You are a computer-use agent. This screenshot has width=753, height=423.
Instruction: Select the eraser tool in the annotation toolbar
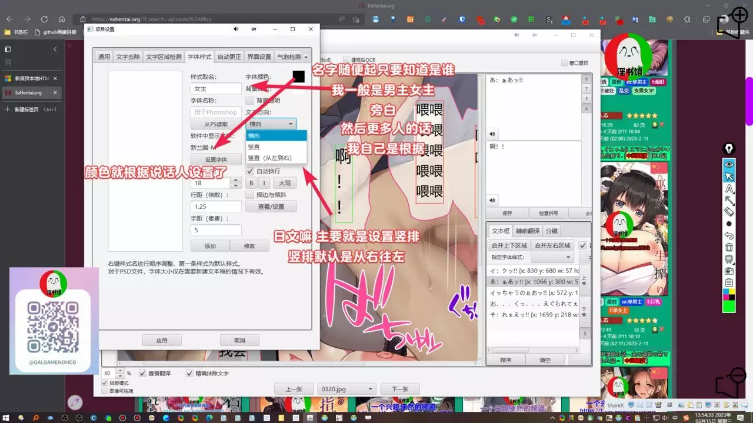[729, 212]
